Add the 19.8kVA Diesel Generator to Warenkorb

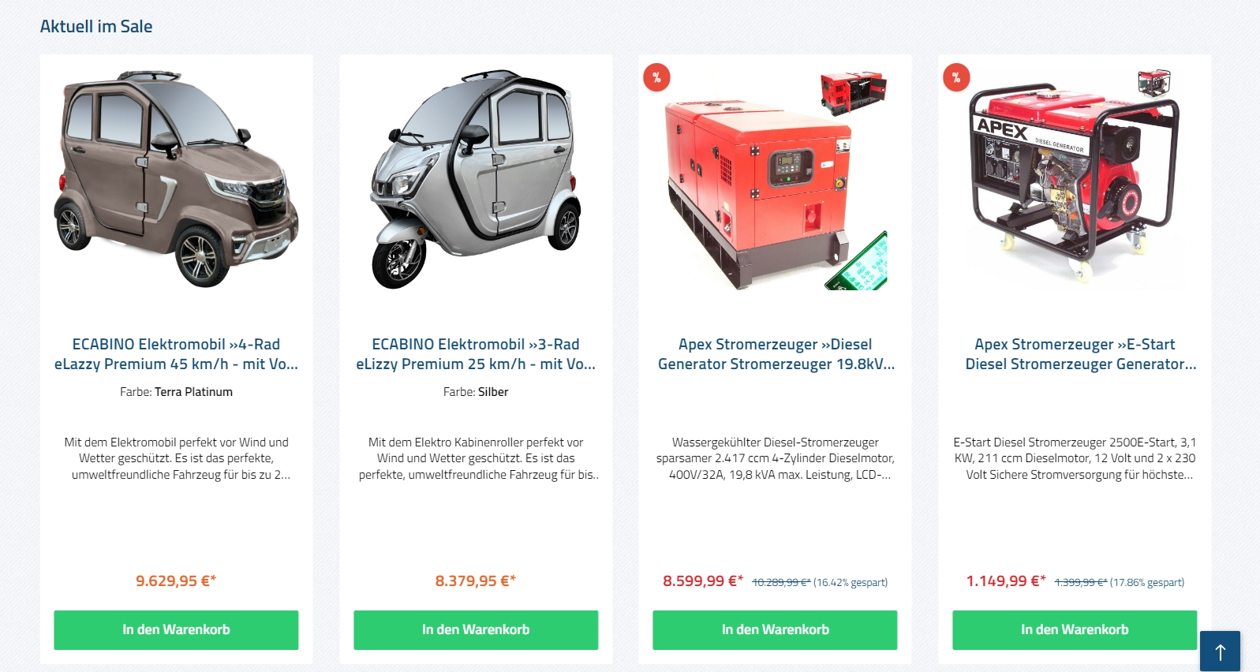[775, 629]
